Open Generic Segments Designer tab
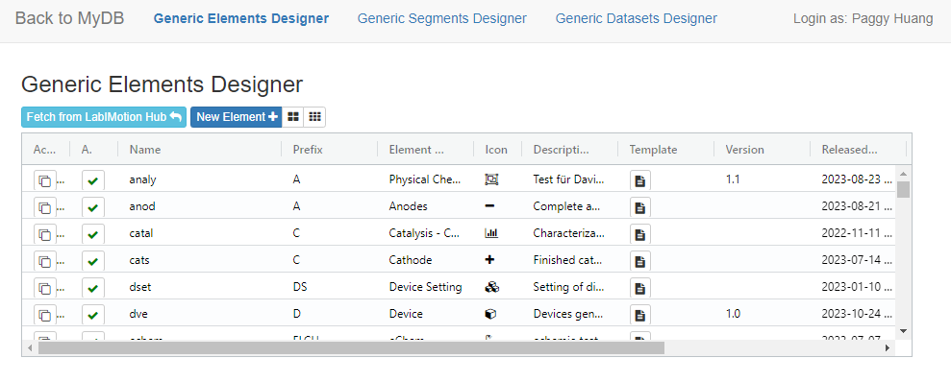The width and height of the screenshot is (951, 382). pos(442,19)
